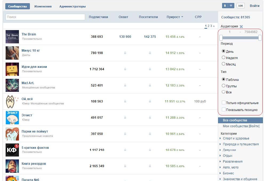Click the Охват lock icon for Парни не поймут
265x181 pixels.
coord(125,134)
